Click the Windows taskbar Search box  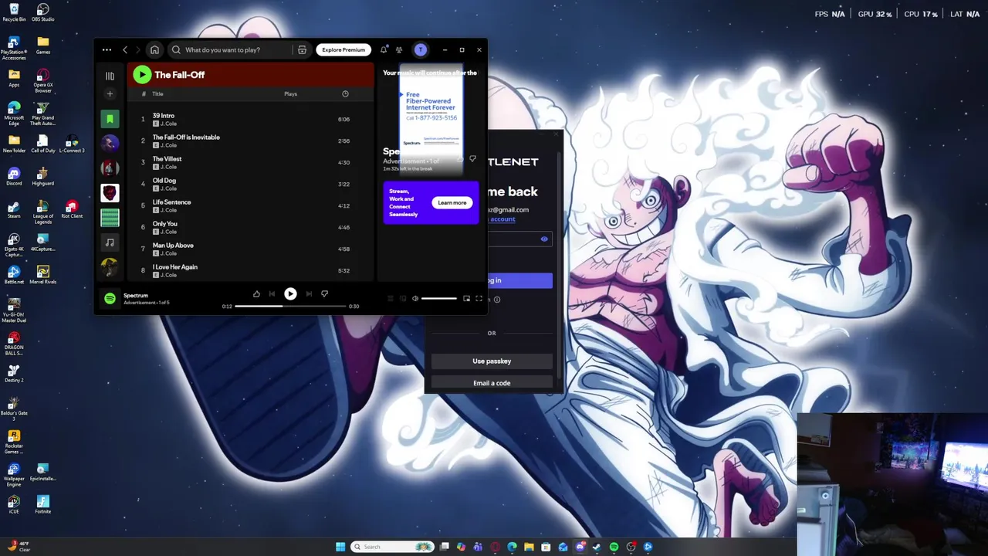(394, 547)
